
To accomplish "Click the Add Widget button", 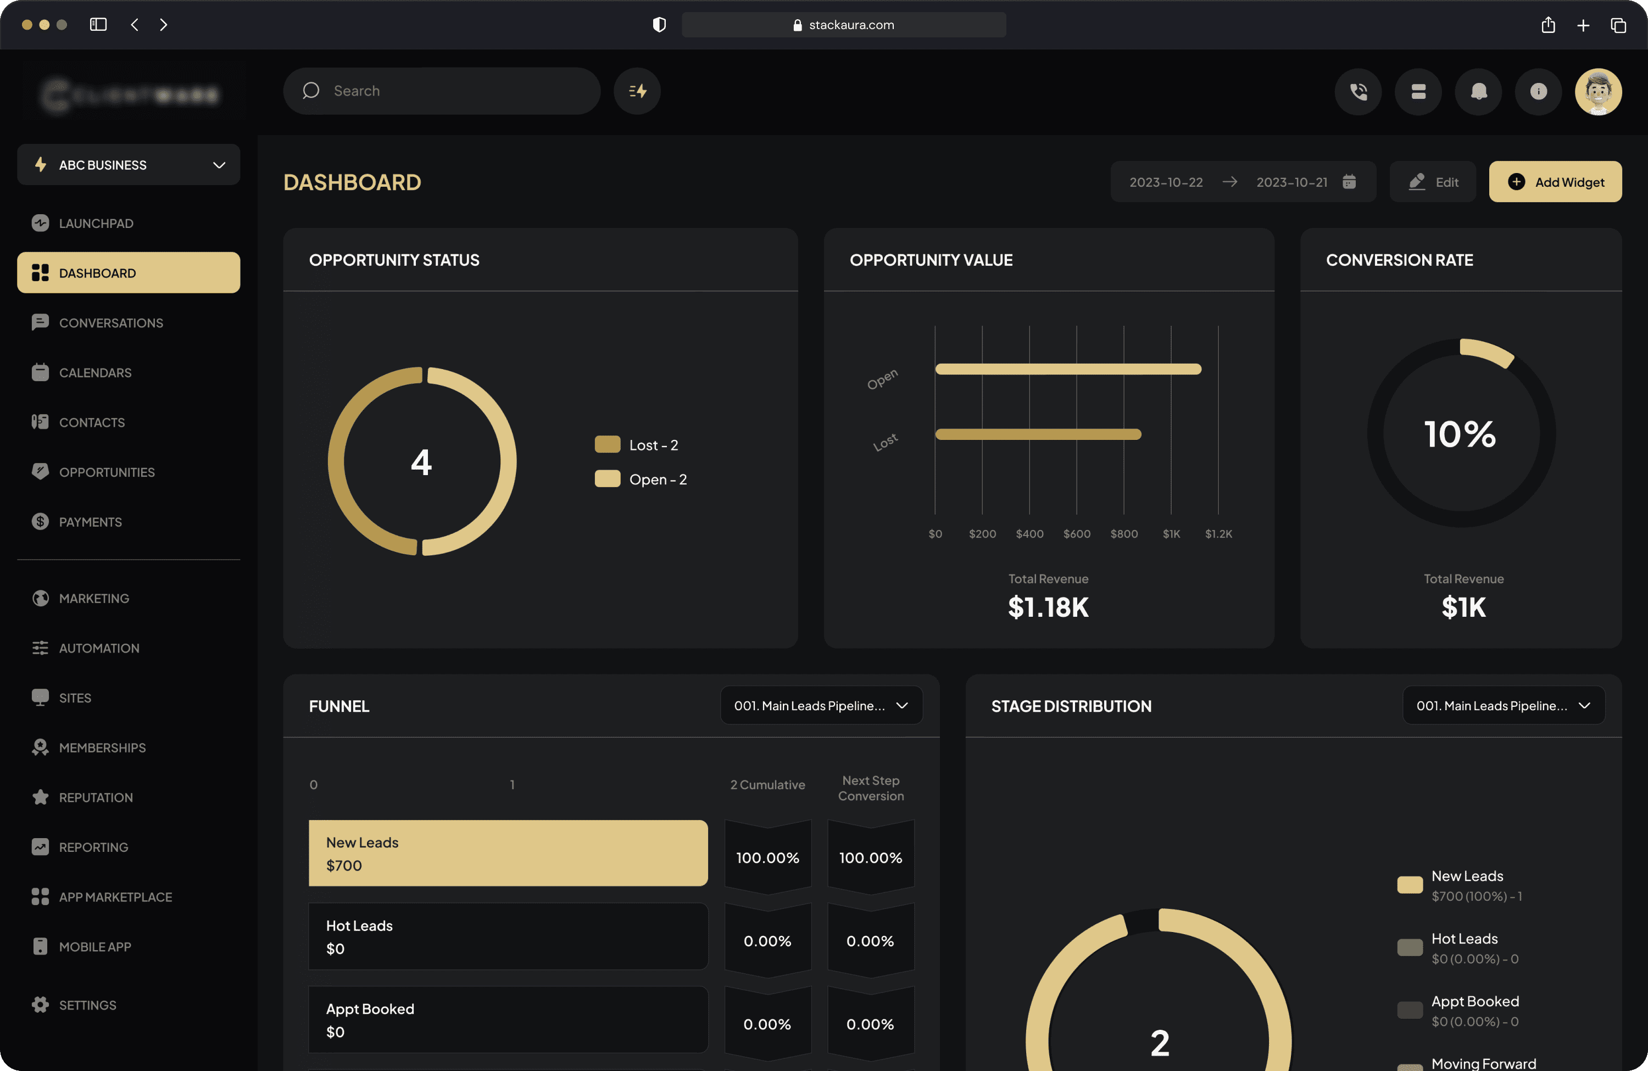I will click(1555, 181).
